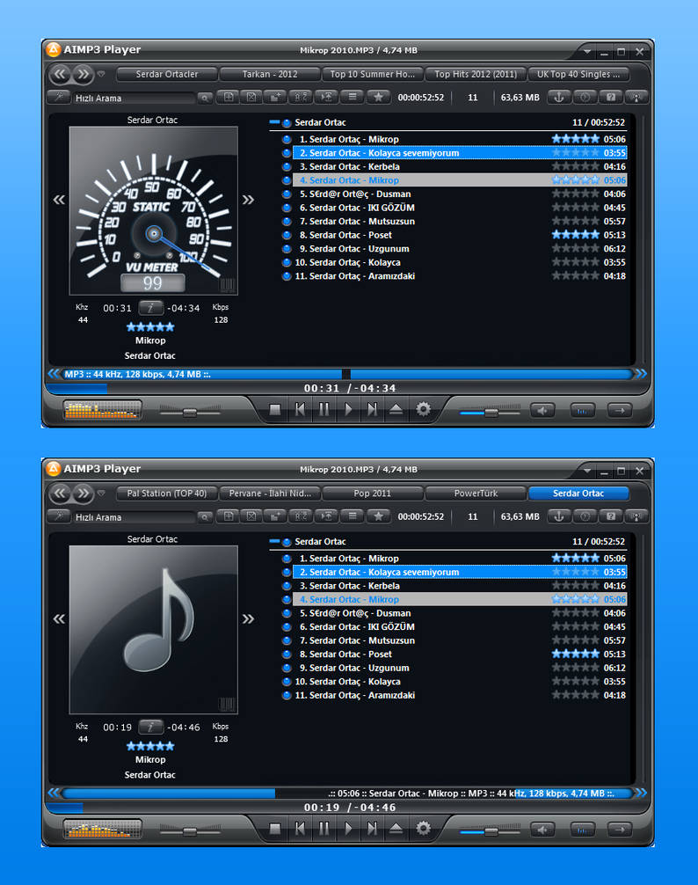Viewport: 698px width, 885px height.
Task: Open the playlist tabs dropdown in top player
Action: click(101, 74)
